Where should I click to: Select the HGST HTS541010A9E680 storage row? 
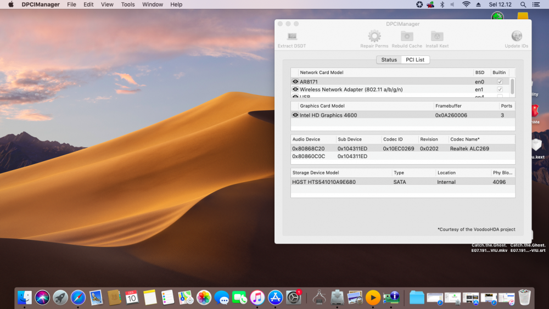point(402,182)
